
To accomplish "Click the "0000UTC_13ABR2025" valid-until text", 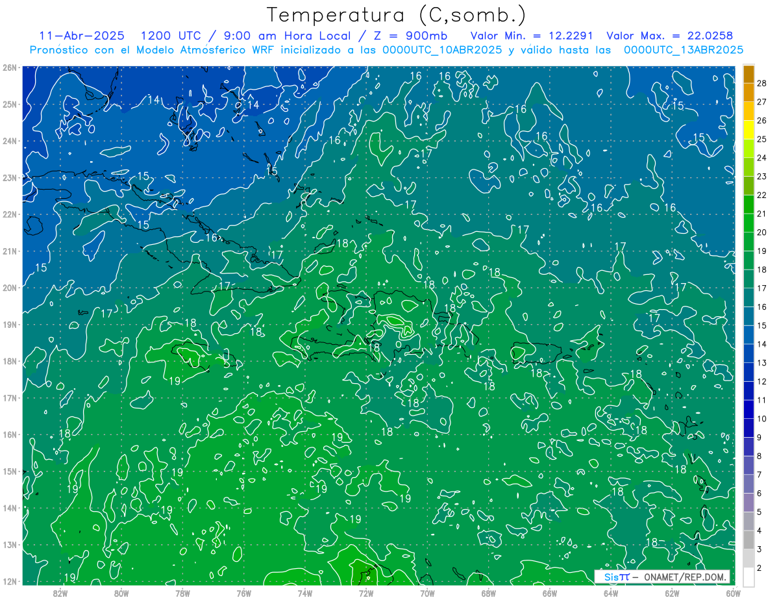I will tap(684, 50).
